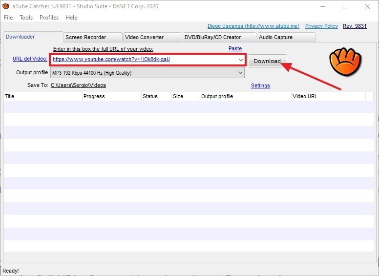Open the DVD/BluRay/CD Creator tab
Viewport: 379px width, 276px height.
(x=219, y=37)
